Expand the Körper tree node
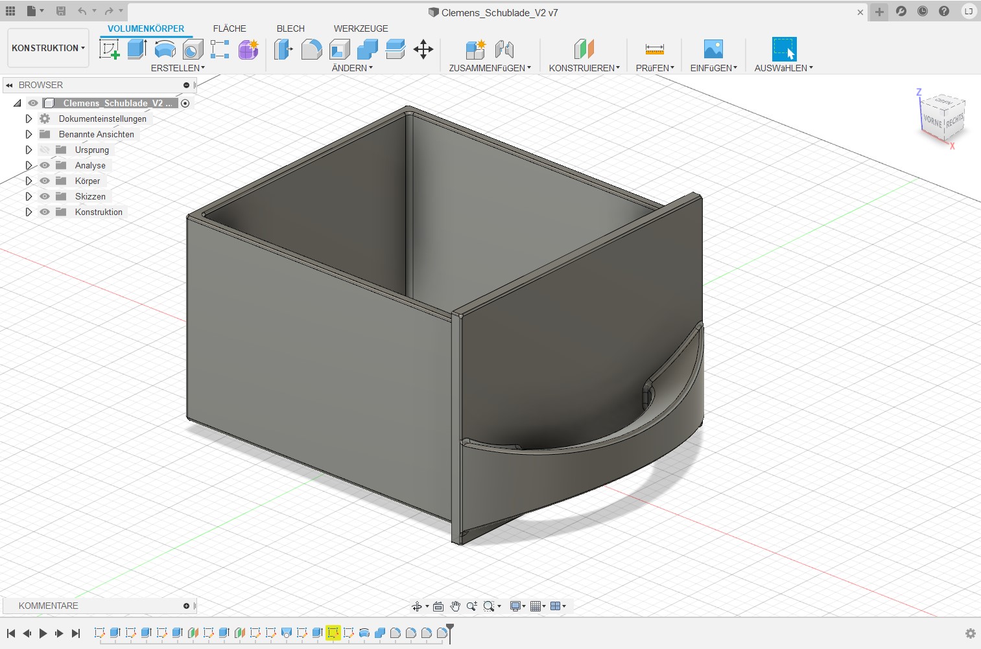Viewport: 981px width, 649px height. (29, 181)
